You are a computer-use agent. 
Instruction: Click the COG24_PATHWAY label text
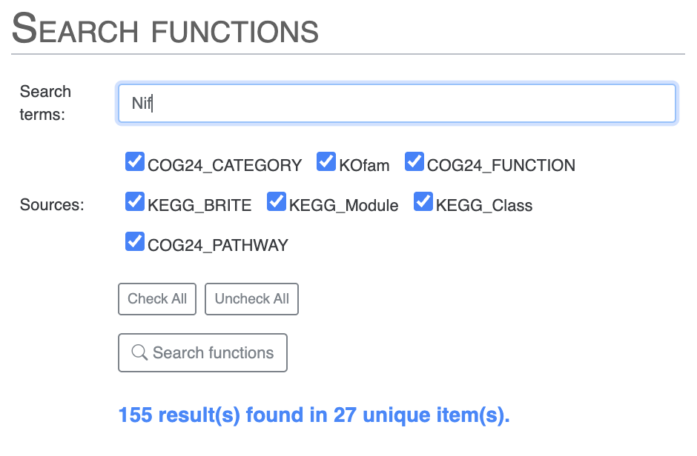click(x=218, y=246)
